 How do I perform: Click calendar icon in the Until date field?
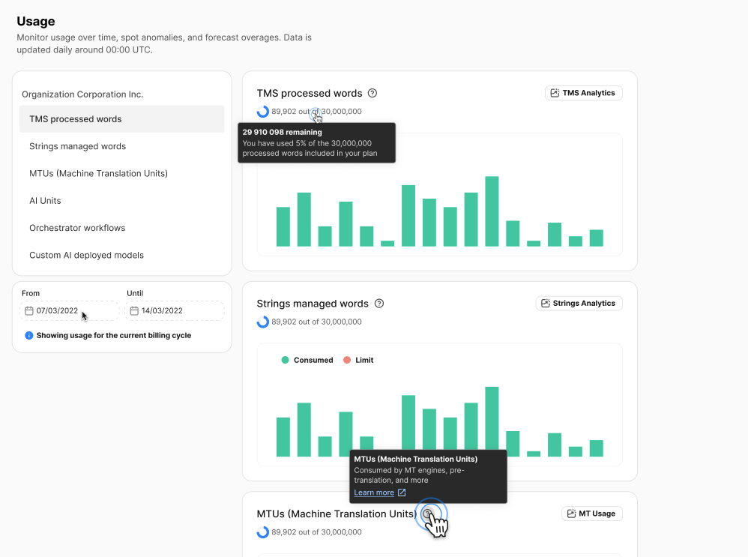134,310
